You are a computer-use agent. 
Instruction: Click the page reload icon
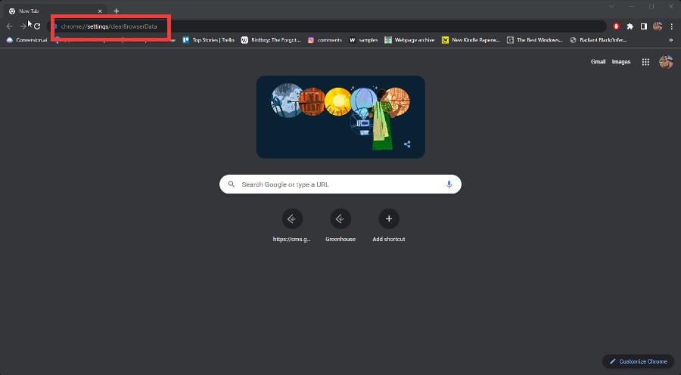tap(37, 26)
